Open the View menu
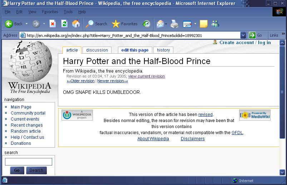This screenshot has height=185, width=287. (32, 12)
